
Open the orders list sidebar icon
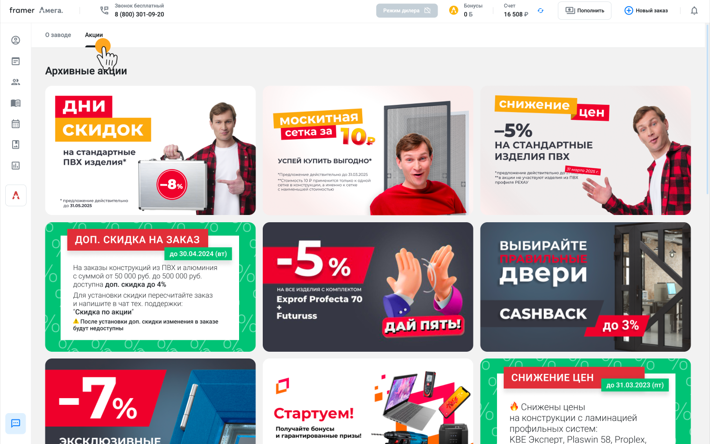point(15,61)
